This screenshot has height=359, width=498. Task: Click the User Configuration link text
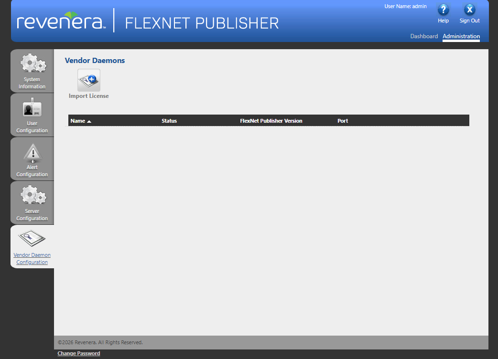tap(32, 127)
